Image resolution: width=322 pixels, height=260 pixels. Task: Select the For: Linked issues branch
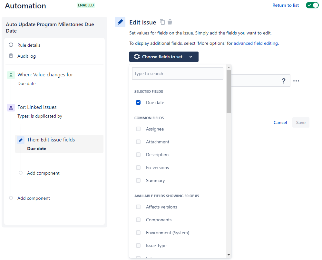click(x=37, y=107)
